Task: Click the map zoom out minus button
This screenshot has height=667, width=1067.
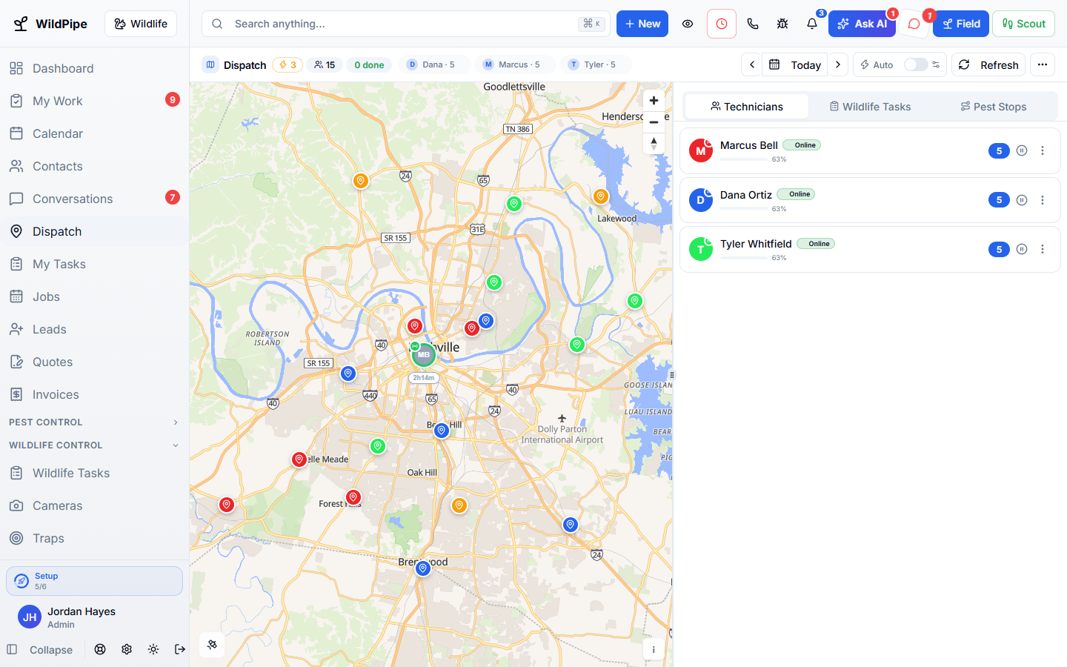Action: point(654,122)
